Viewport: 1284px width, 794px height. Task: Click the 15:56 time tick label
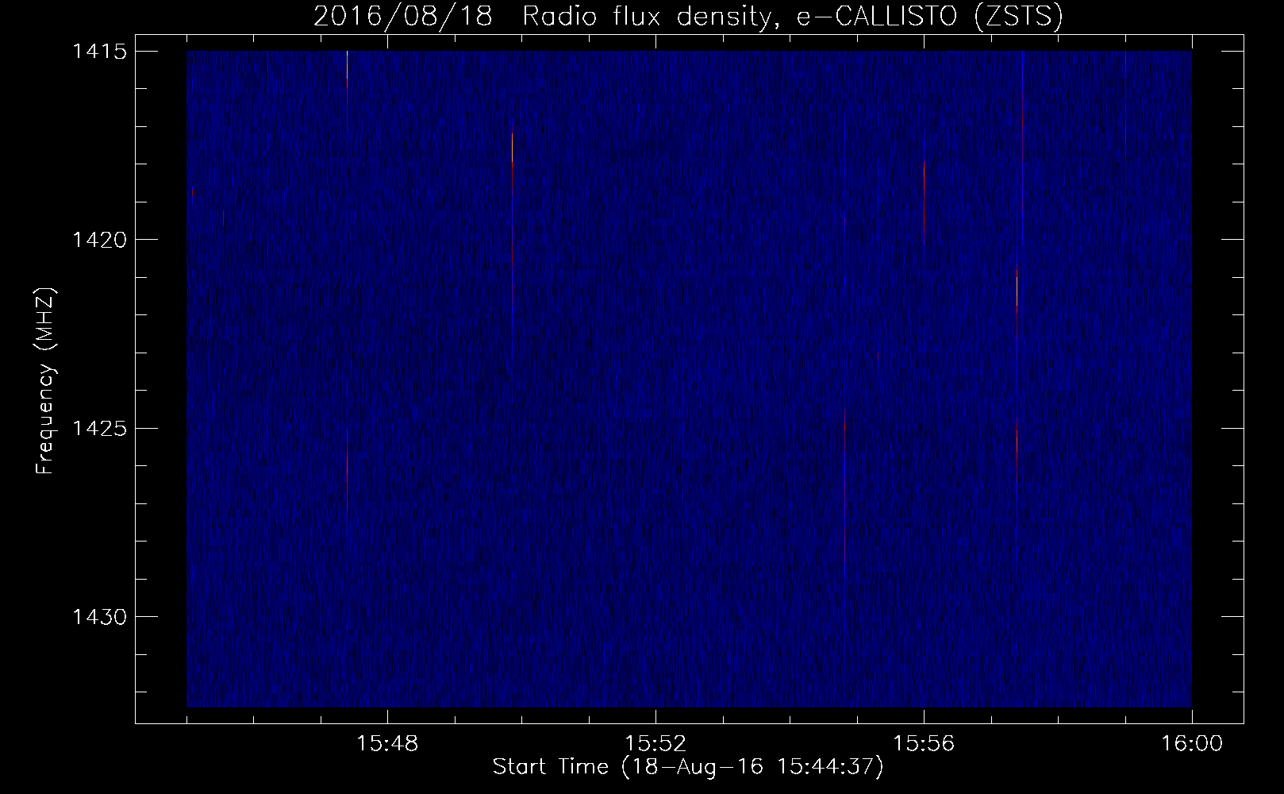(924, 743)
